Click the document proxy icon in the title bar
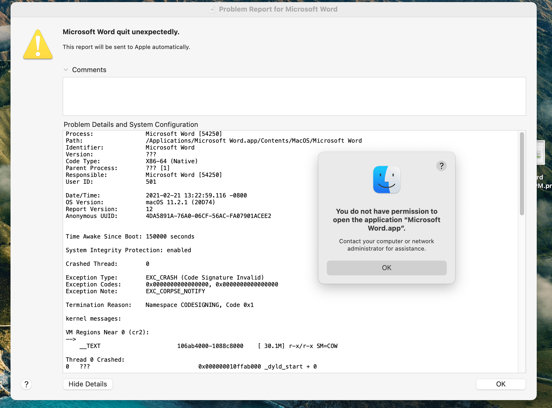Screen dimensions: 552x408 (212, 9)
